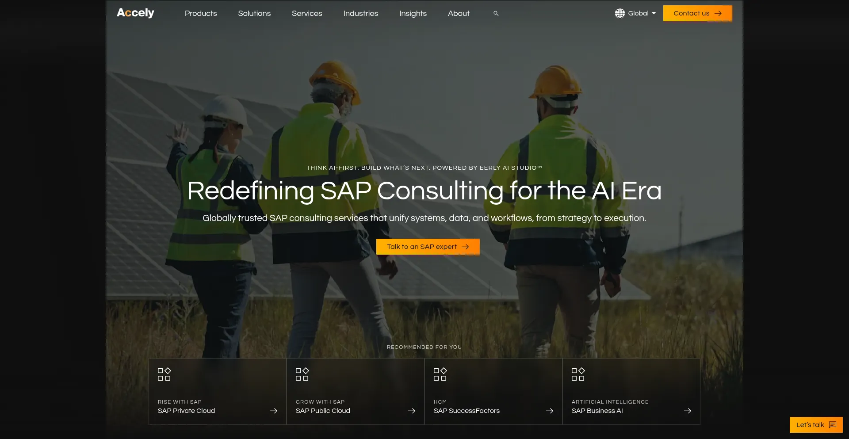849x439 pixels.
Task: Open the SAP Public Cloud link
Action: point(323,411)
